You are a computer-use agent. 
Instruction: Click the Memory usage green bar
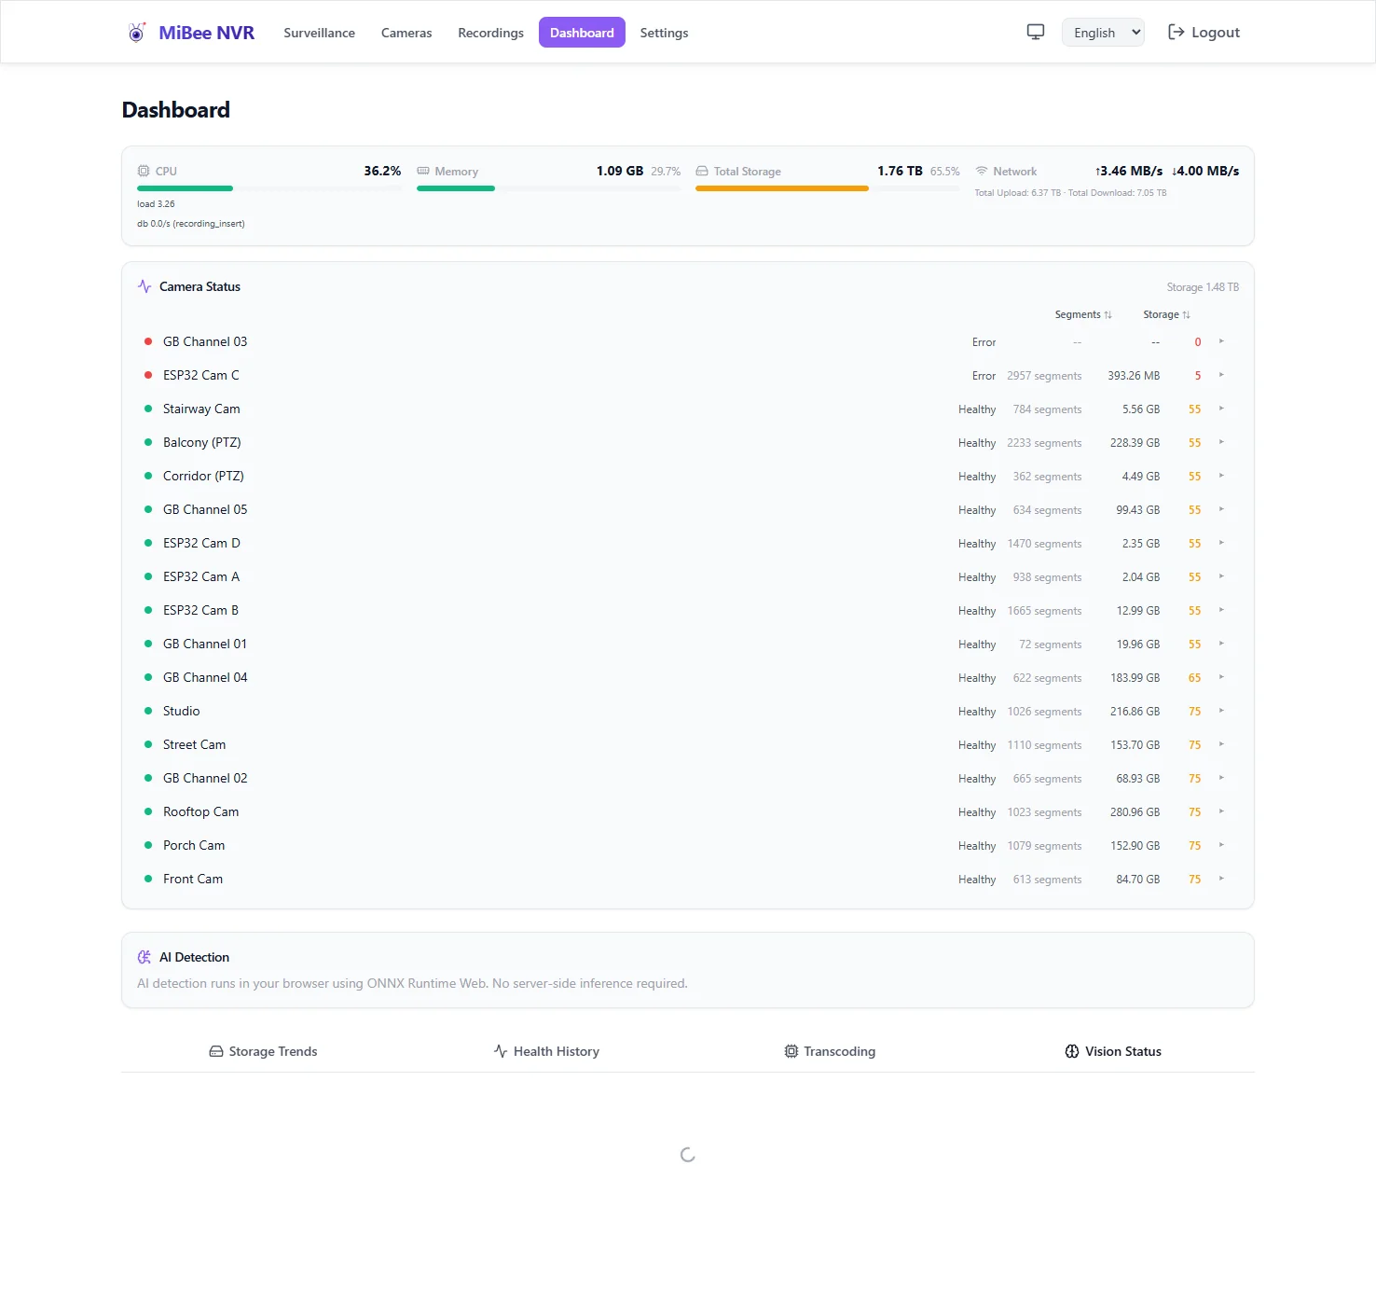point(456,188)
